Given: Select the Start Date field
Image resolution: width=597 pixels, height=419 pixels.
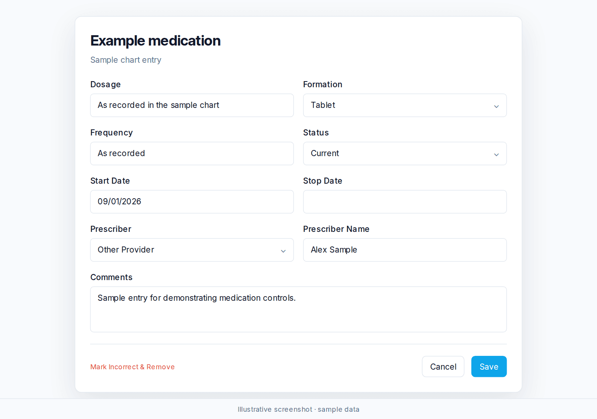Looking at the screenshot, I should point(192,202).
